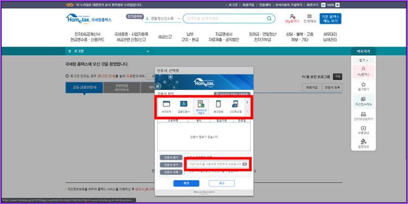Click 회원가입 button beside 인증서 등록

click(x=312, y=88)
